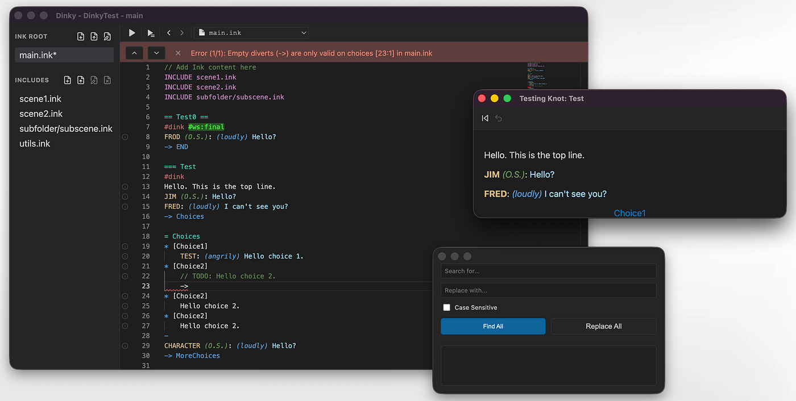
Task: Jump to next error with down arrow
Action: [156, 53]
